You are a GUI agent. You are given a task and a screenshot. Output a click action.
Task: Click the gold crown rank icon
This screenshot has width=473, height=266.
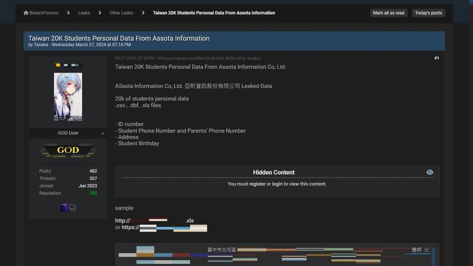pos(58,65)
